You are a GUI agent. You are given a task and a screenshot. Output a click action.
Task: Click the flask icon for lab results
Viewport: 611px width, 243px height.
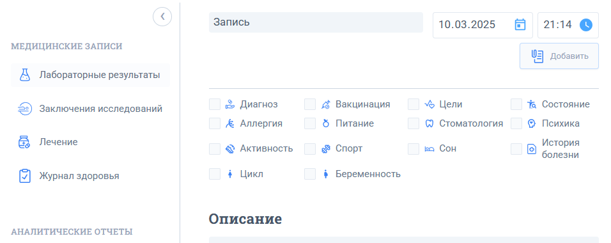pyautogui.click(x=25, y=75)
